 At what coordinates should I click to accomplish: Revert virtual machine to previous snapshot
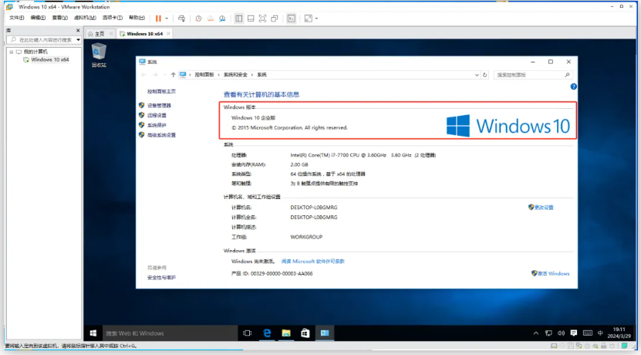210,19
